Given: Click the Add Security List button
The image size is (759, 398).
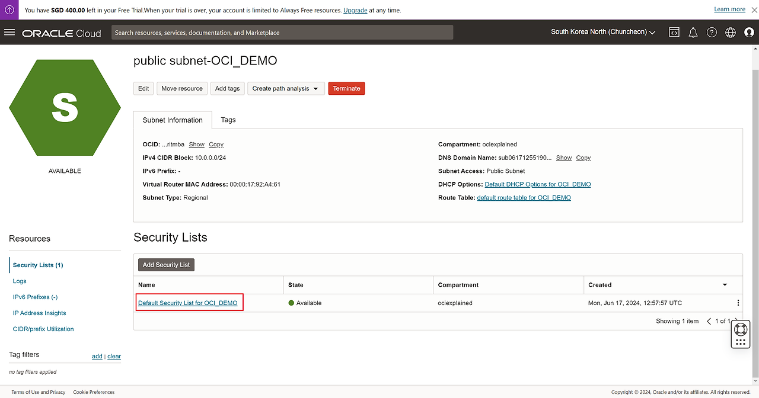Looking at the screenshot, I should click(166, 265).
